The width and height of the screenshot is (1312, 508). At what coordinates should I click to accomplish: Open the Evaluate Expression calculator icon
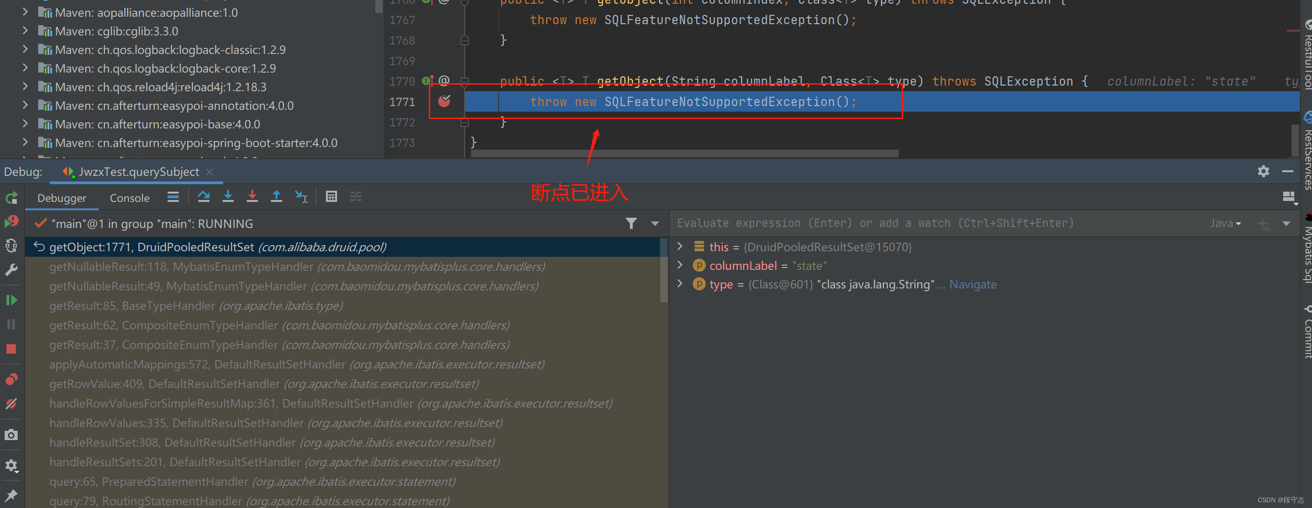tap(331, 196)
